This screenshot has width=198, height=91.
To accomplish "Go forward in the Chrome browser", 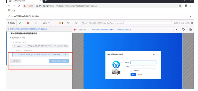I will tap(14, 6).
